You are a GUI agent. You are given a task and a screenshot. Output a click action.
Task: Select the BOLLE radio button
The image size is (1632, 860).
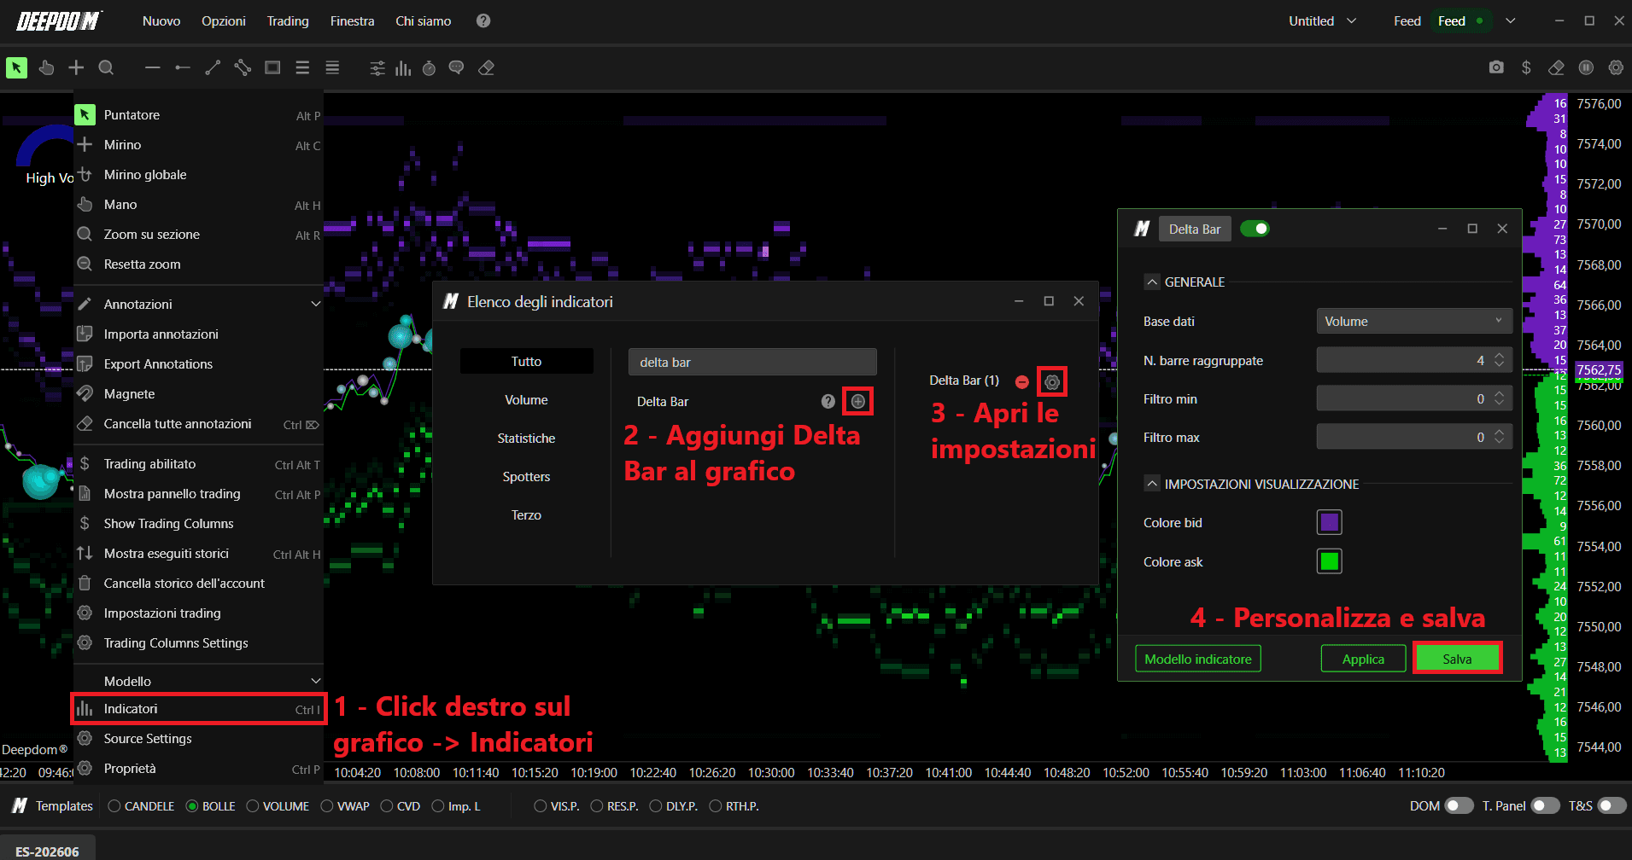pyautogui.click(x=192, y=806)
